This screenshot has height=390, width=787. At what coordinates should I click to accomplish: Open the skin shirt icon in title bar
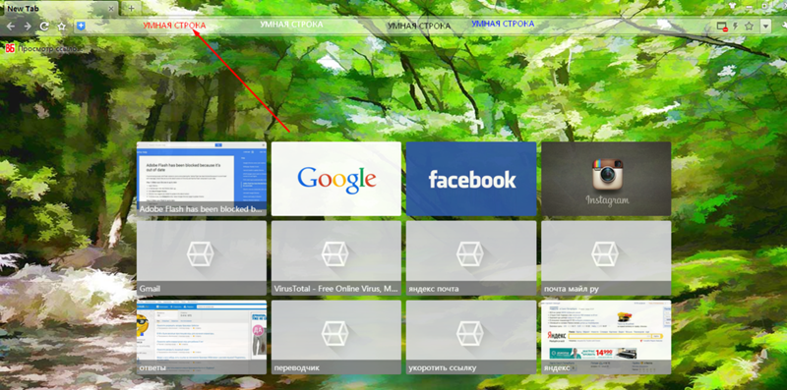[x=732, y=6]
